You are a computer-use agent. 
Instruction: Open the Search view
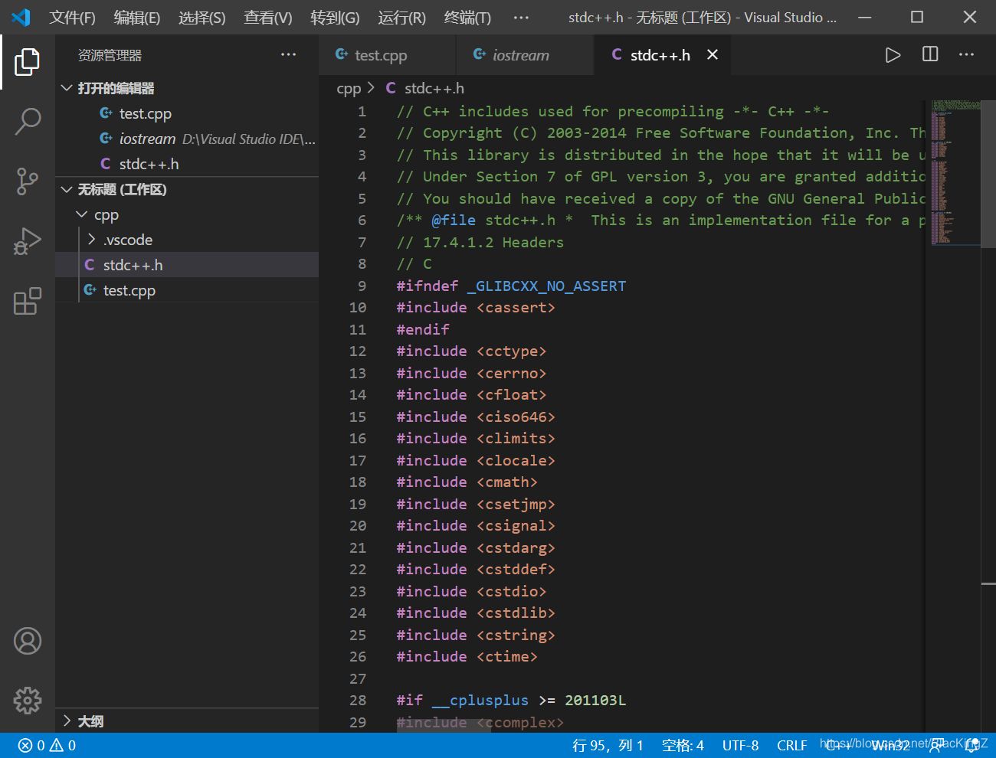28,121
